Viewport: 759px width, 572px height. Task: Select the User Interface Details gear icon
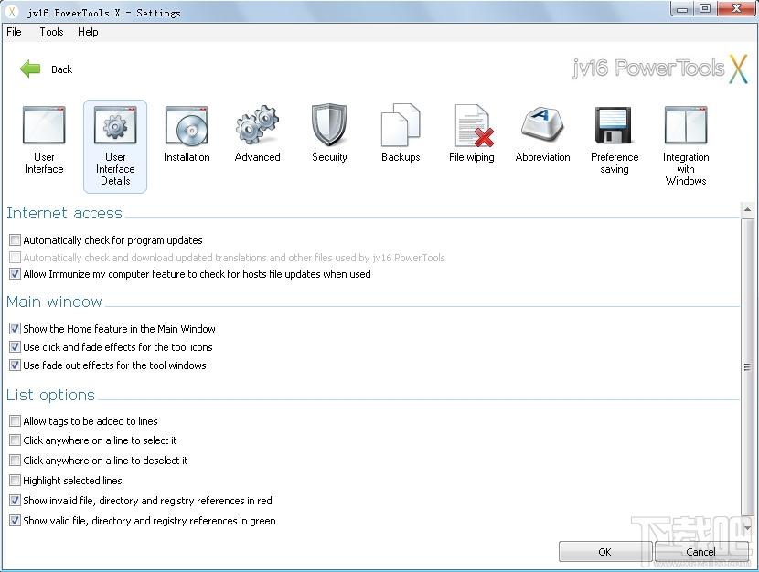point(115,125)
